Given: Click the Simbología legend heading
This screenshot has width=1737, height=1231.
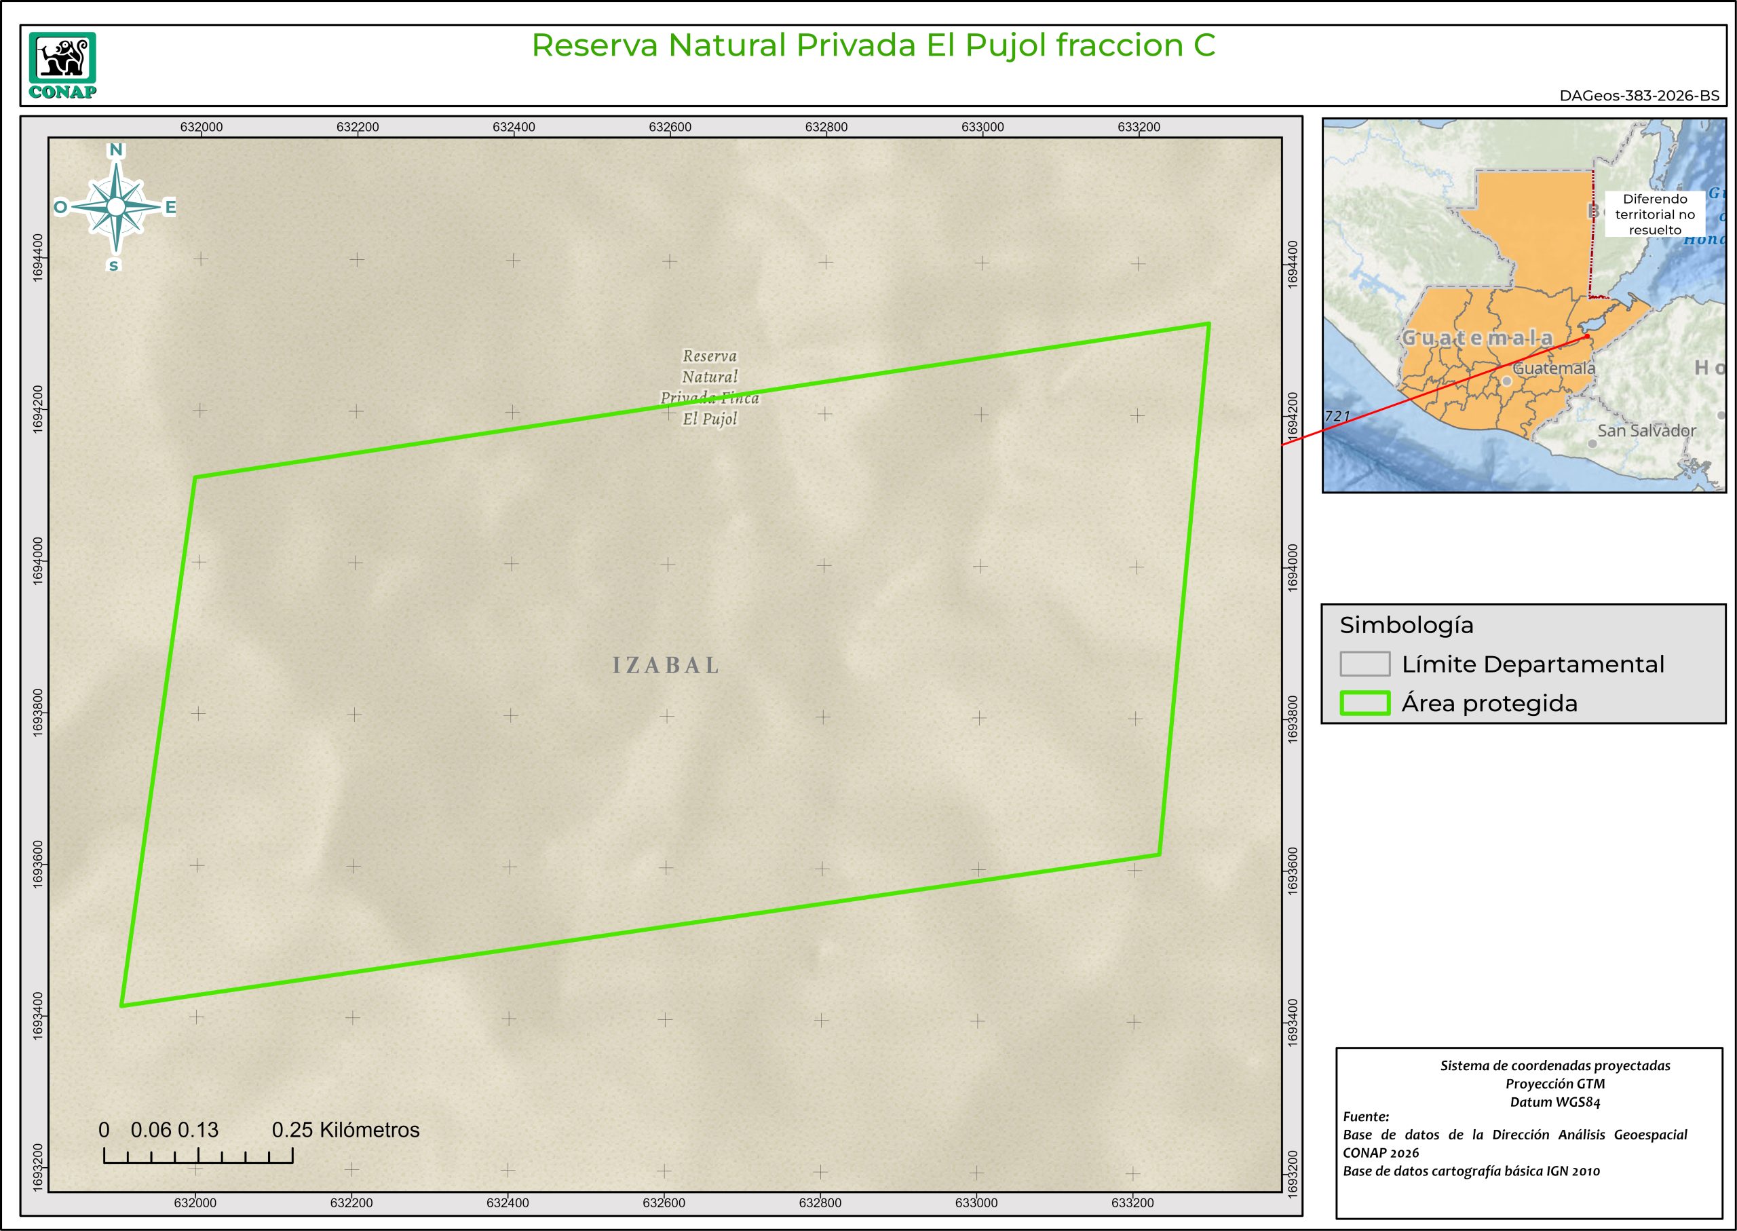Looking at the screenshot, I should (x=1407, y=626).
